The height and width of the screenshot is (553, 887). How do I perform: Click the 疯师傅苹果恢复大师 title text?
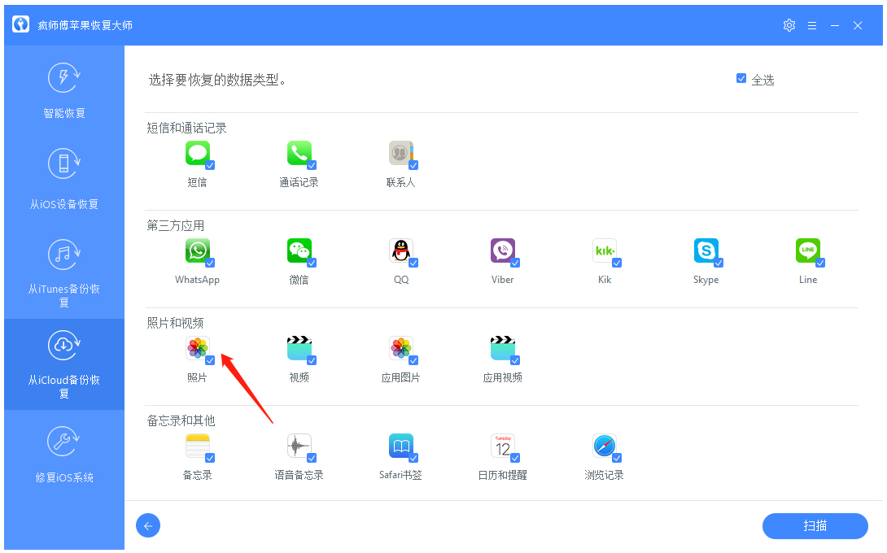85,25
